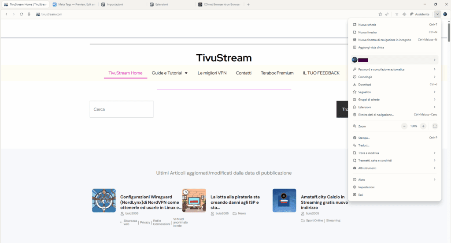Open Amstaff.city Calcio in Streaming article
Image resolution: width=451 pixels, height=243 pixels.
324,202
